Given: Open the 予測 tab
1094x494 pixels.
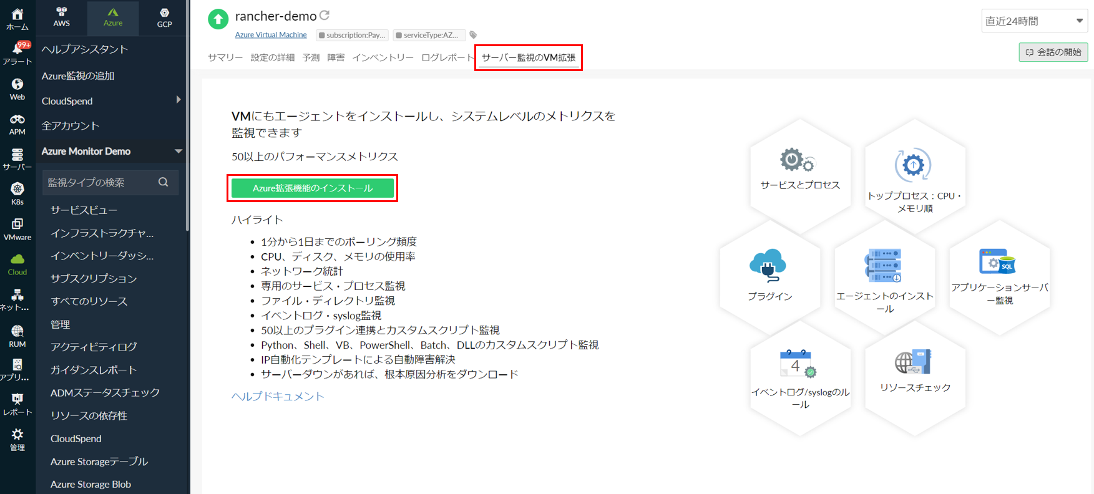Looking at the screenshot, I should point(311,57).
